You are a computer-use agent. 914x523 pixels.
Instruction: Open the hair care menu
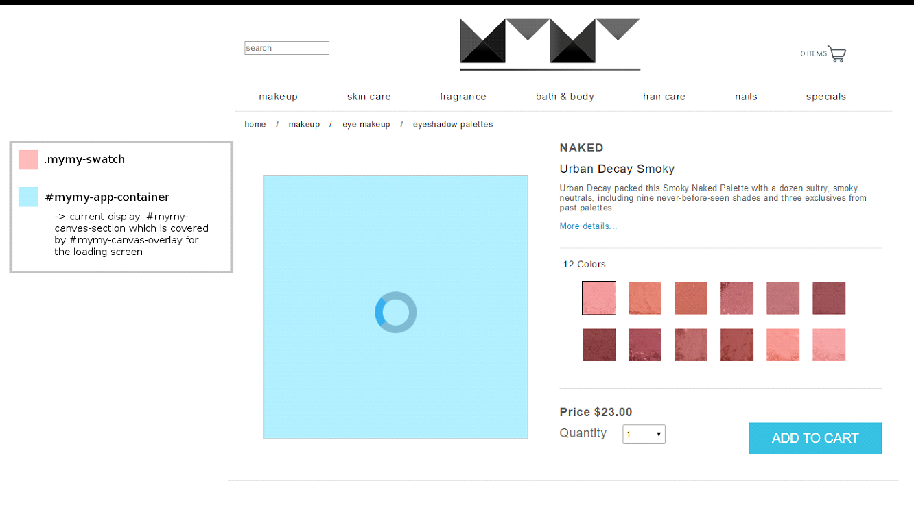click(664, 97)
